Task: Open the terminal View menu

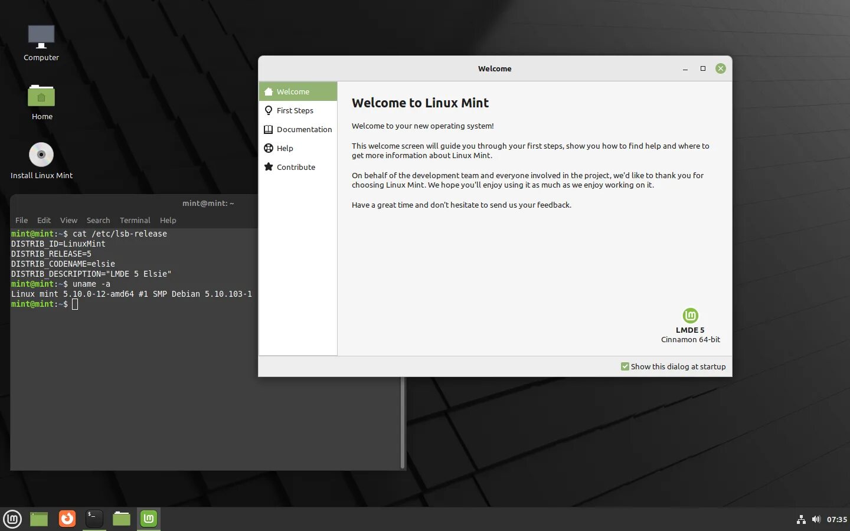Action: pos(68,220)
